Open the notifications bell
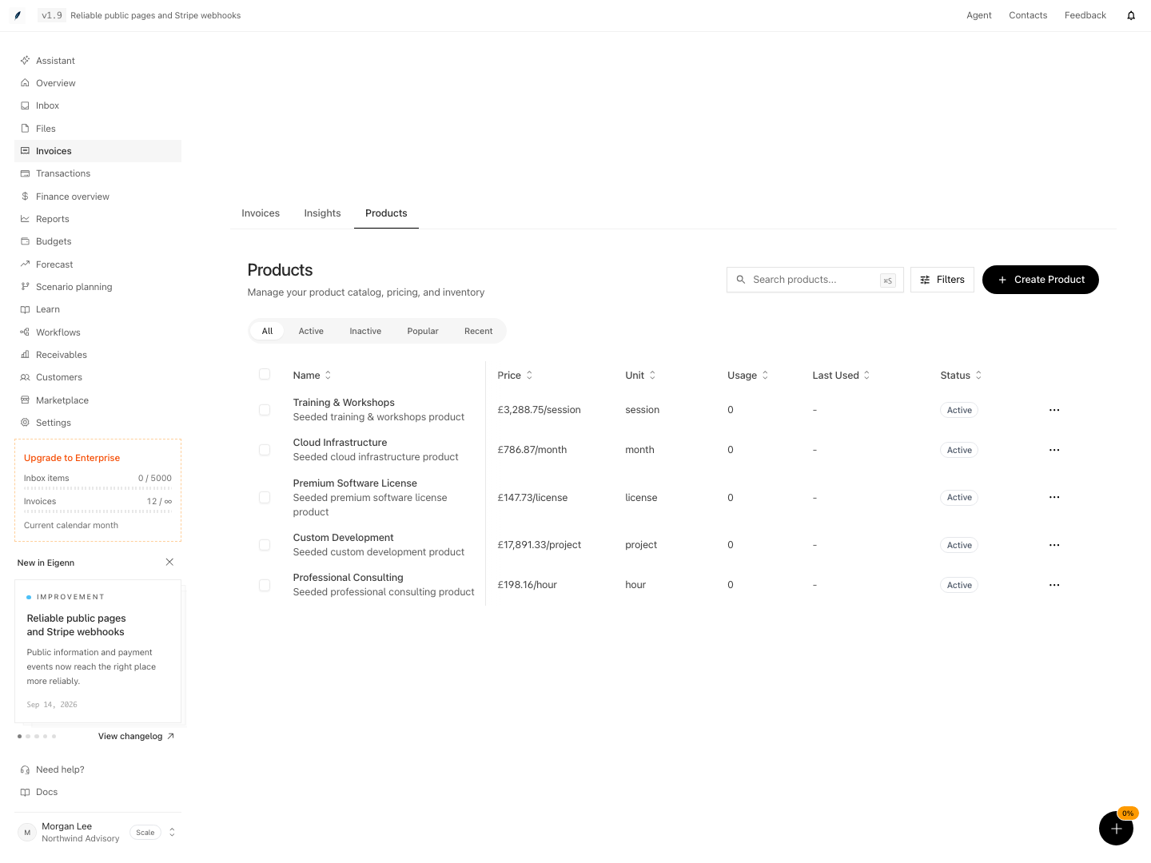1151x863 pixels. click(x=1131, y=15)
